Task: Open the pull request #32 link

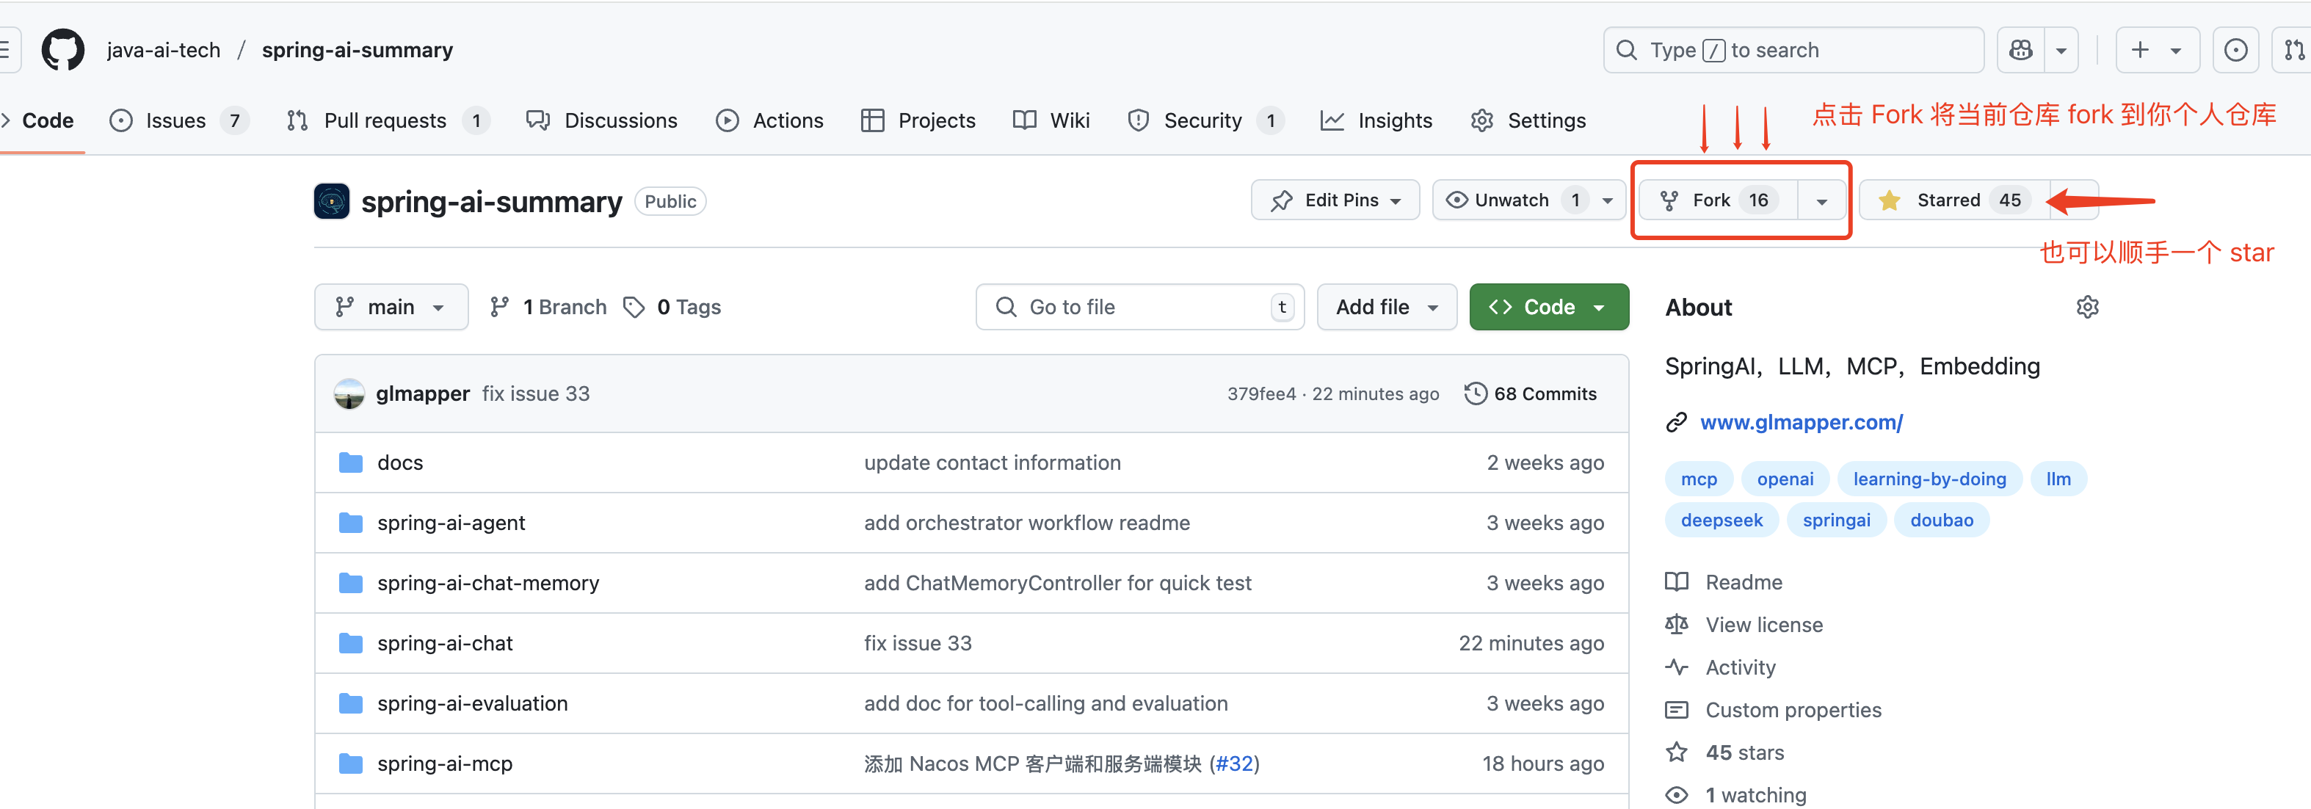Action: coord(1233,763)
